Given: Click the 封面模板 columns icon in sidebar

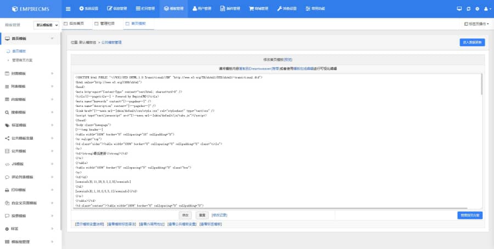Looking at the screenshot, I should pyautogui.click(x=7, y=73).
